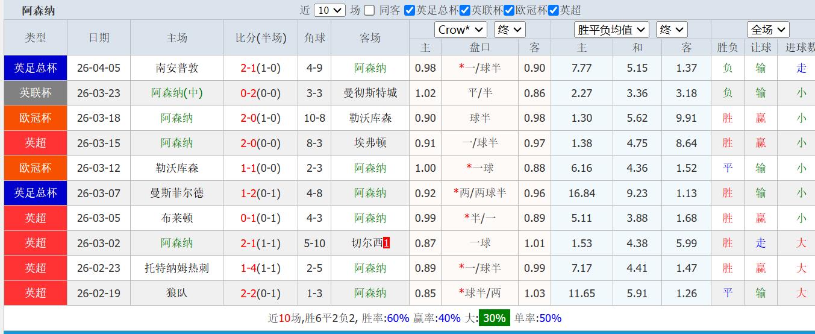Viewport: 815px width, 334px height.
Task: Click 欧冠杯 label in 26-03-12 row
Action: tap(36, 168)
